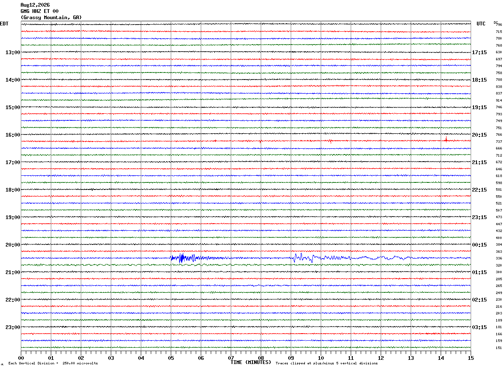The image size is (504, 369).
Task: Select the 20:00 EDT time label
Action: coord(12,245)
